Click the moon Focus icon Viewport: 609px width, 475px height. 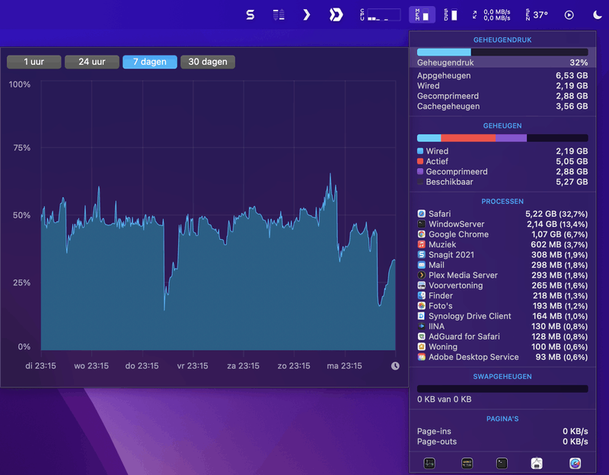click(x=598, y=15)
